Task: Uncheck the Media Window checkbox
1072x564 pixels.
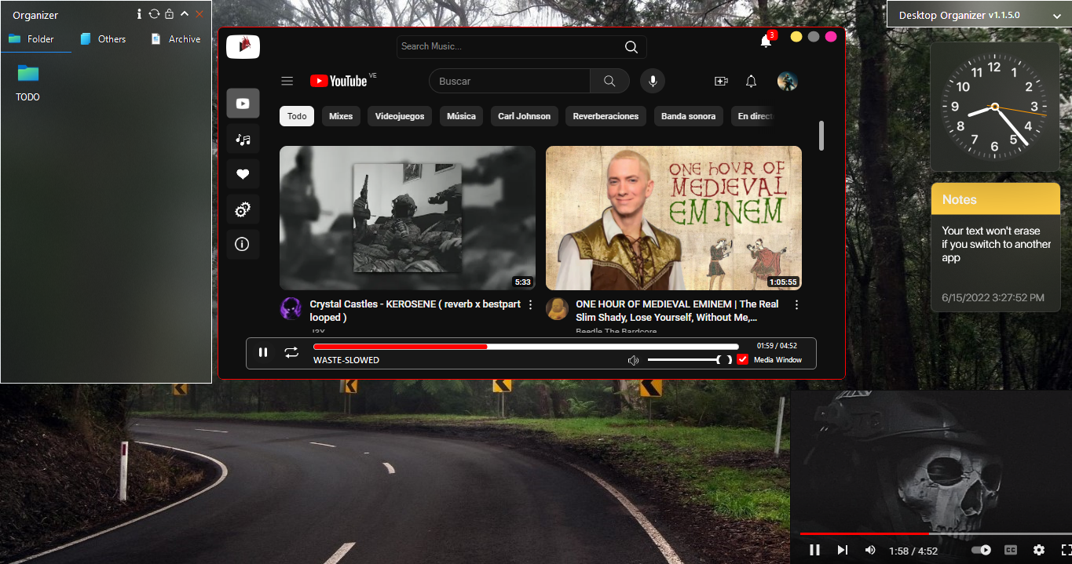Action: coord(742,359)
